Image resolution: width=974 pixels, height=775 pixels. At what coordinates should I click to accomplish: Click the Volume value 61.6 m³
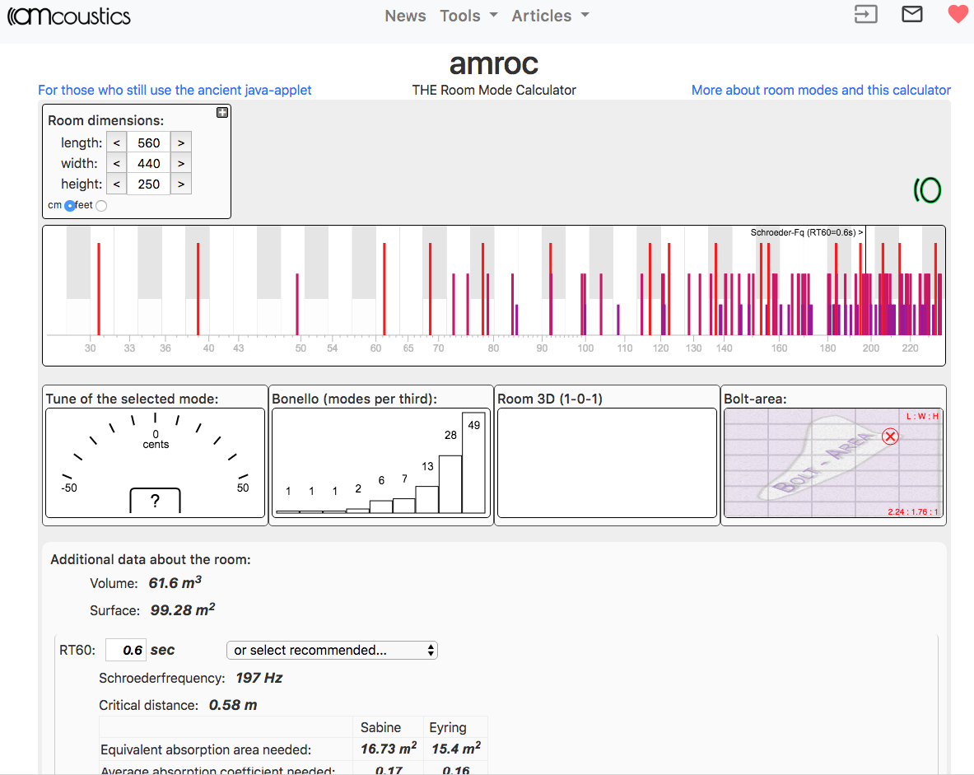tap(175, 582)
